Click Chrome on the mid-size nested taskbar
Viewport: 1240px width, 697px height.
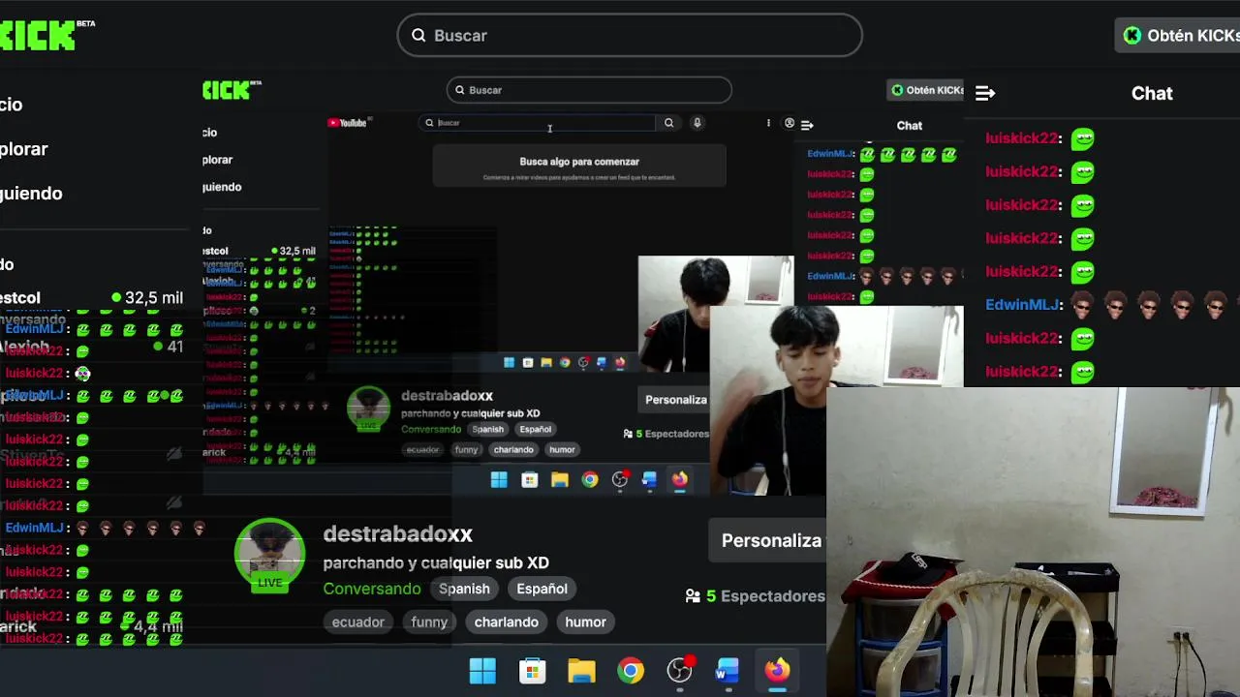[x=590, y=480]
